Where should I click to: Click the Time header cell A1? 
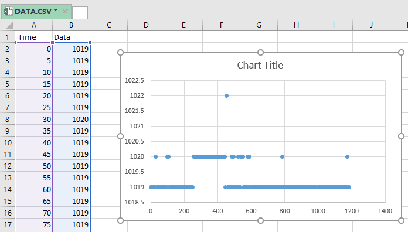pyautogui.click(x=34, y=37)
